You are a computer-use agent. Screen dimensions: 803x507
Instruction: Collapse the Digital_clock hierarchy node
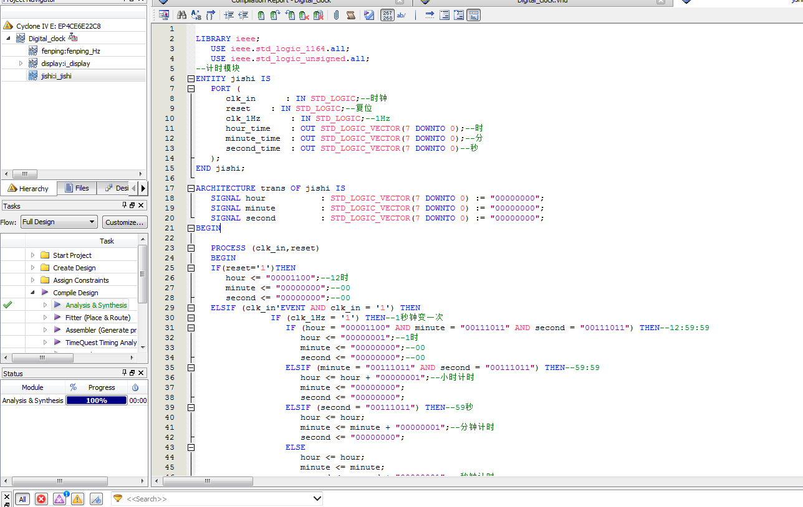click(x=8, y=38)
